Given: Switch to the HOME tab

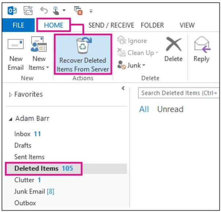Looking at the screenshot, I should pyautogui.click(x=54, y=25).
